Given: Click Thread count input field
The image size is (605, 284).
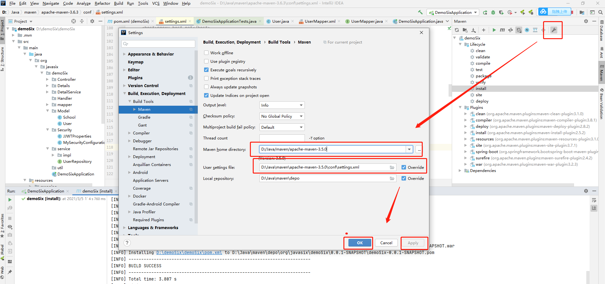Looking at the screenshot, I should click(282, 138).
